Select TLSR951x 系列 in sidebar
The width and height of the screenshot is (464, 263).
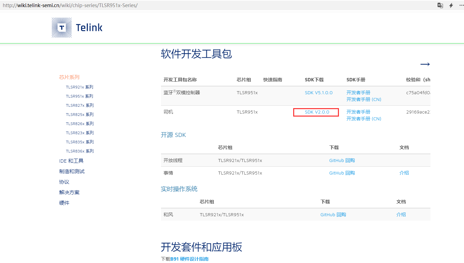pos(80,96)
